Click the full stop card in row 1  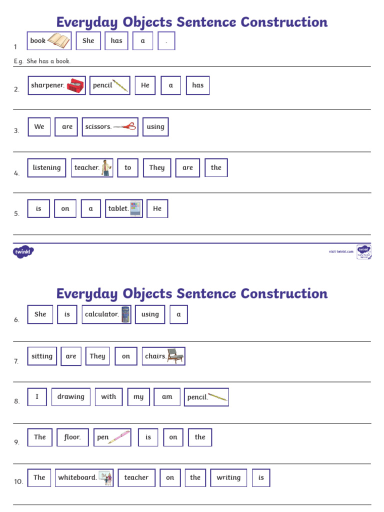coord(166,41)
